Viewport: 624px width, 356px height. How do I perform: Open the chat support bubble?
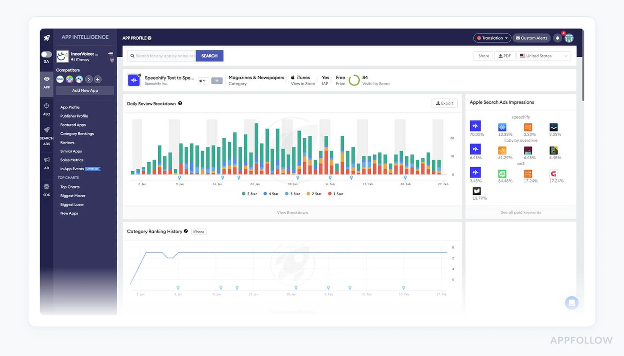point(571,303)
